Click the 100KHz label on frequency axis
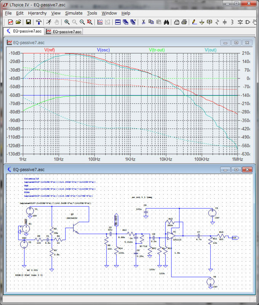This screenshot has height=305, width=259. point(201,159)
